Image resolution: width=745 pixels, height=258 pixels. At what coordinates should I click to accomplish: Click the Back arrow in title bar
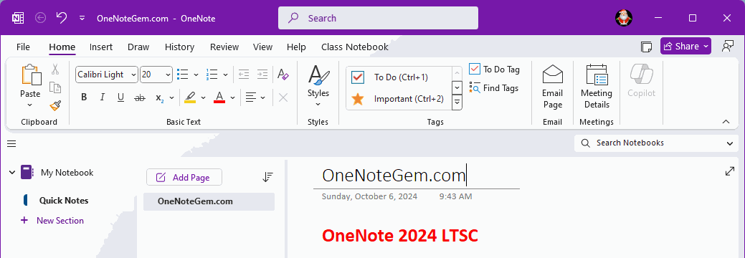(41, 18)
